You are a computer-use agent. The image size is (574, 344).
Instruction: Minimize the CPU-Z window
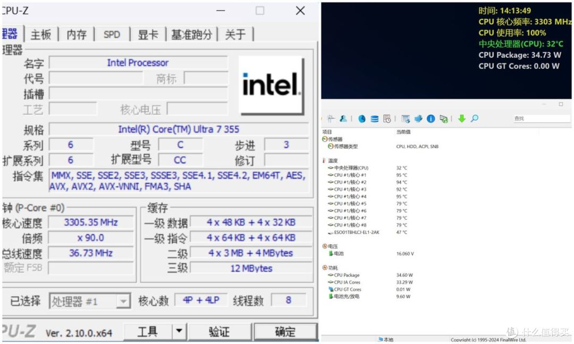click(x=221, y=11)
